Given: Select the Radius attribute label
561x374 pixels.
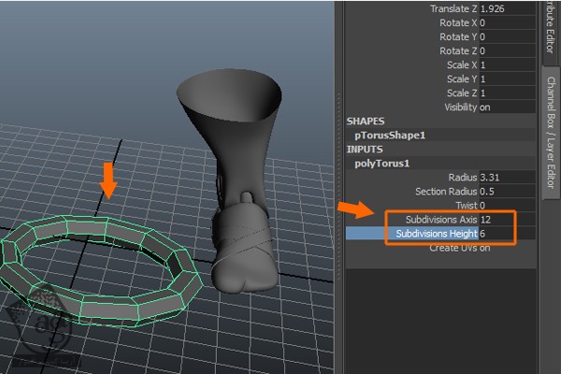Looking at the screenshot, I should click(x=463, y=177).
